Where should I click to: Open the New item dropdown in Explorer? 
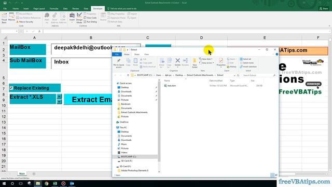click(206, 59)
